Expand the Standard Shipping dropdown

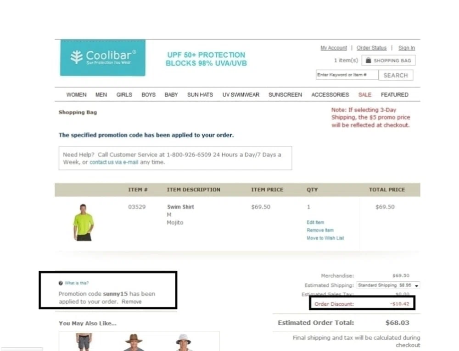[x=388, y=285]
